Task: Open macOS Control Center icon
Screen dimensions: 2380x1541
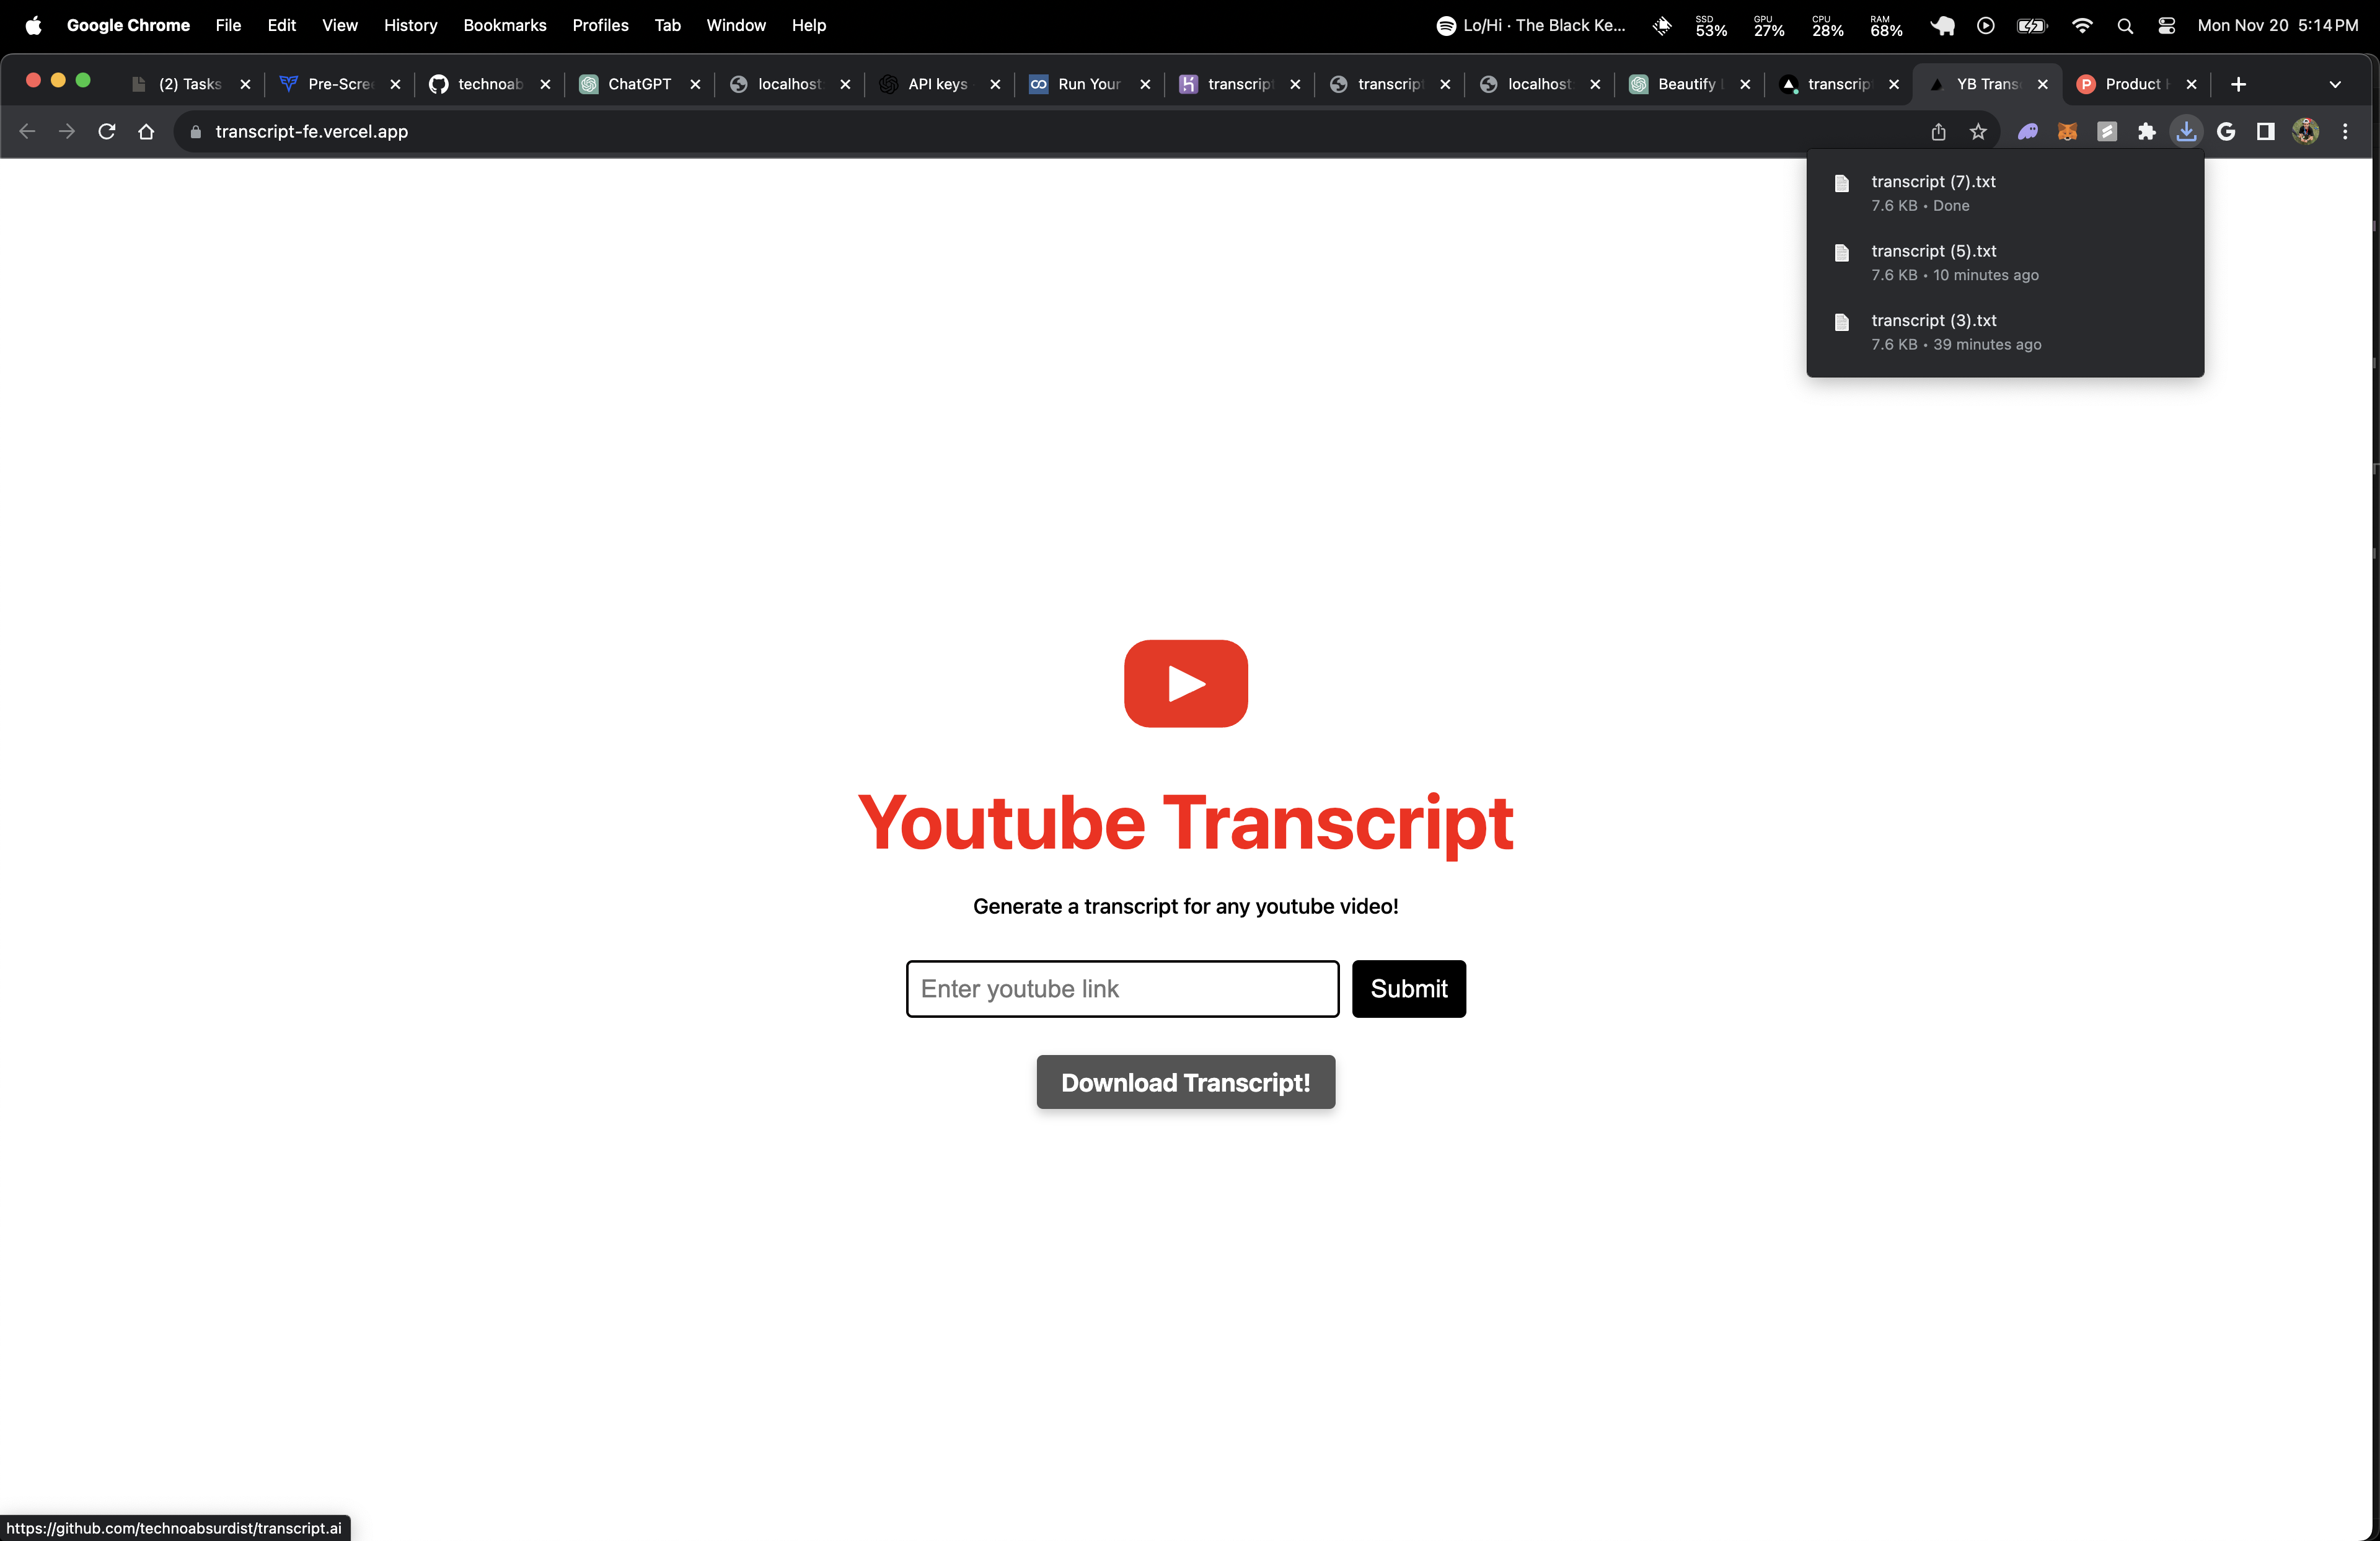Action: 2166,25
